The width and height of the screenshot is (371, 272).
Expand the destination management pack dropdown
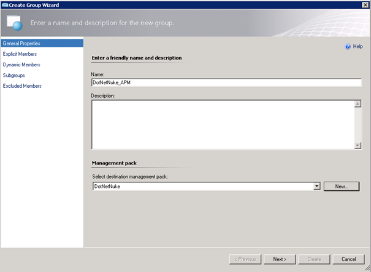click(x=316, y=186)
